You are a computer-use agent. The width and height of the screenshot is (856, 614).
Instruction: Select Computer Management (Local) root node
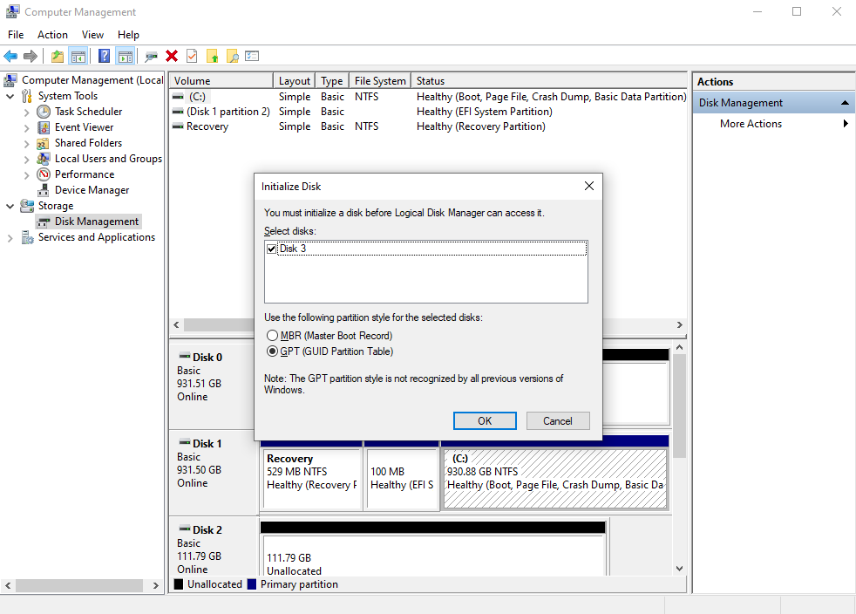tap(92, 80)
